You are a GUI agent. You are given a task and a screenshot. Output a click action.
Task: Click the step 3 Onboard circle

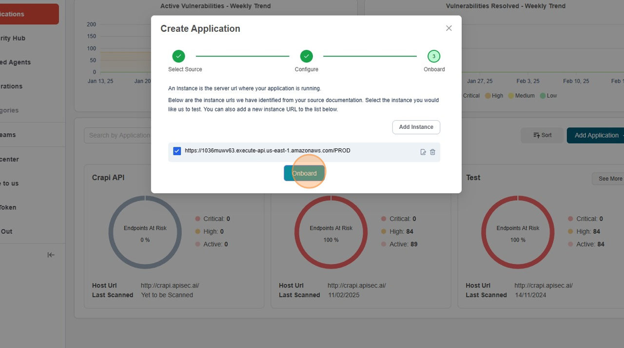point(433,56)
